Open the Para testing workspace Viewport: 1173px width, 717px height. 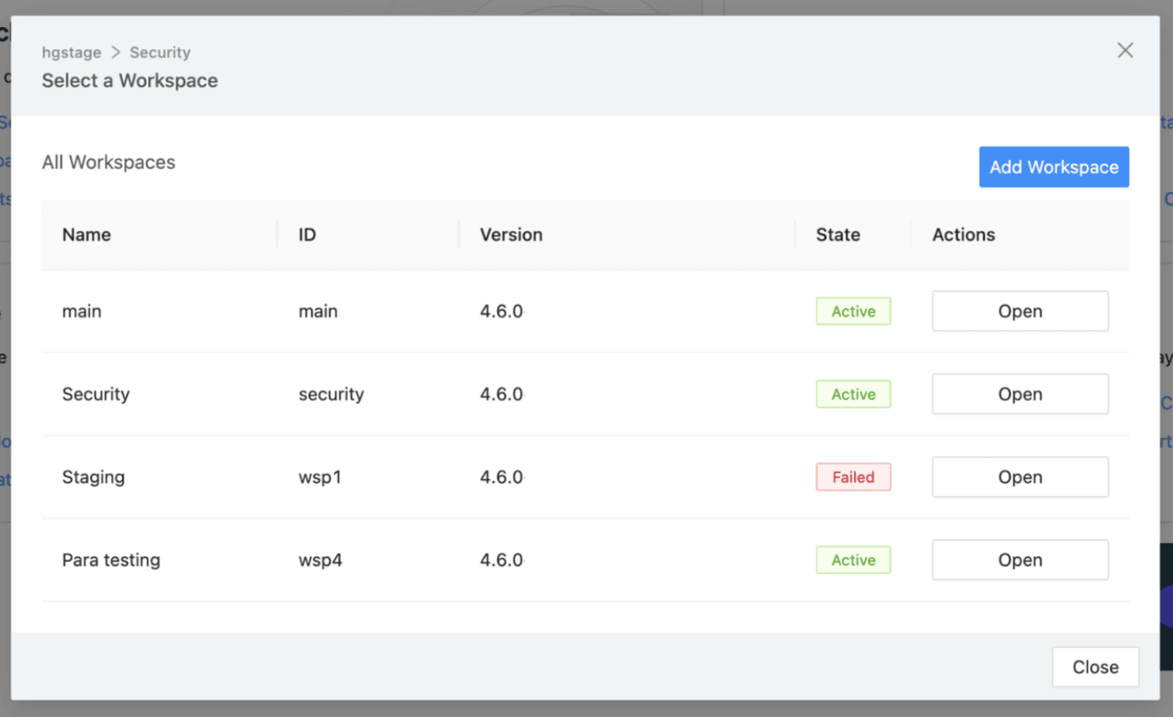click(x=1019, y=560)
